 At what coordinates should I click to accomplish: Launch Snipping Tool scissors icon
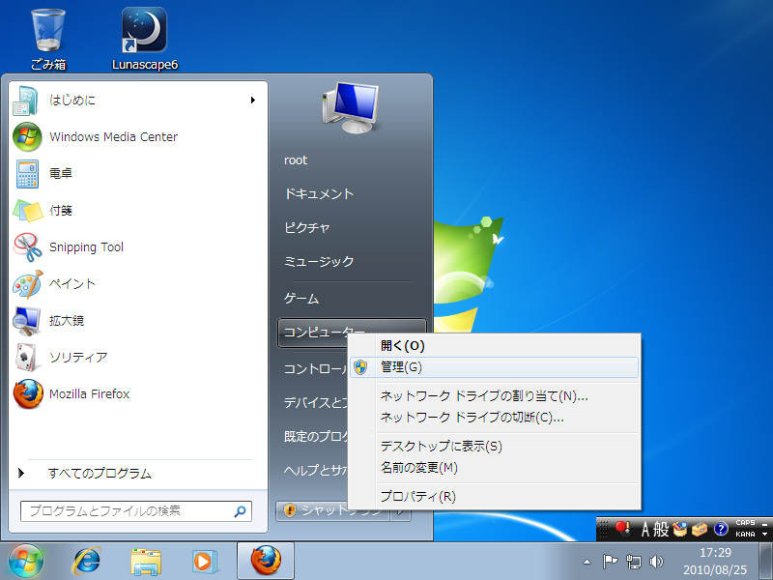[x=27, y=247]
